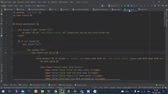
Task: Click the lock read-only icon in status bar
Action: (162, 88)
